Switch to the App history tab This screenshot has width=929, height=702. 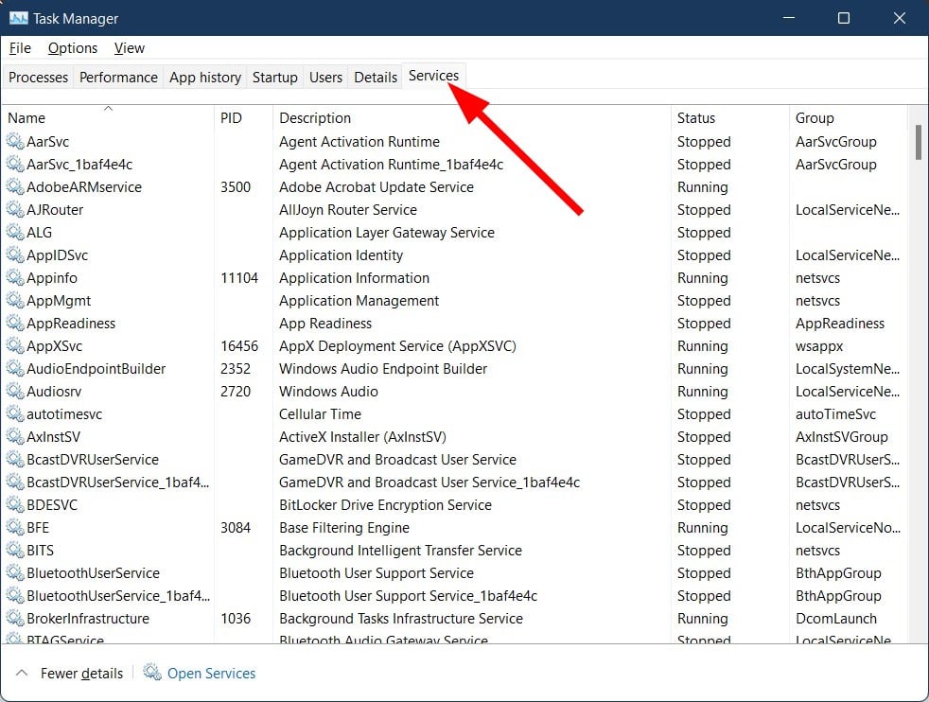(x=205, y=77)
